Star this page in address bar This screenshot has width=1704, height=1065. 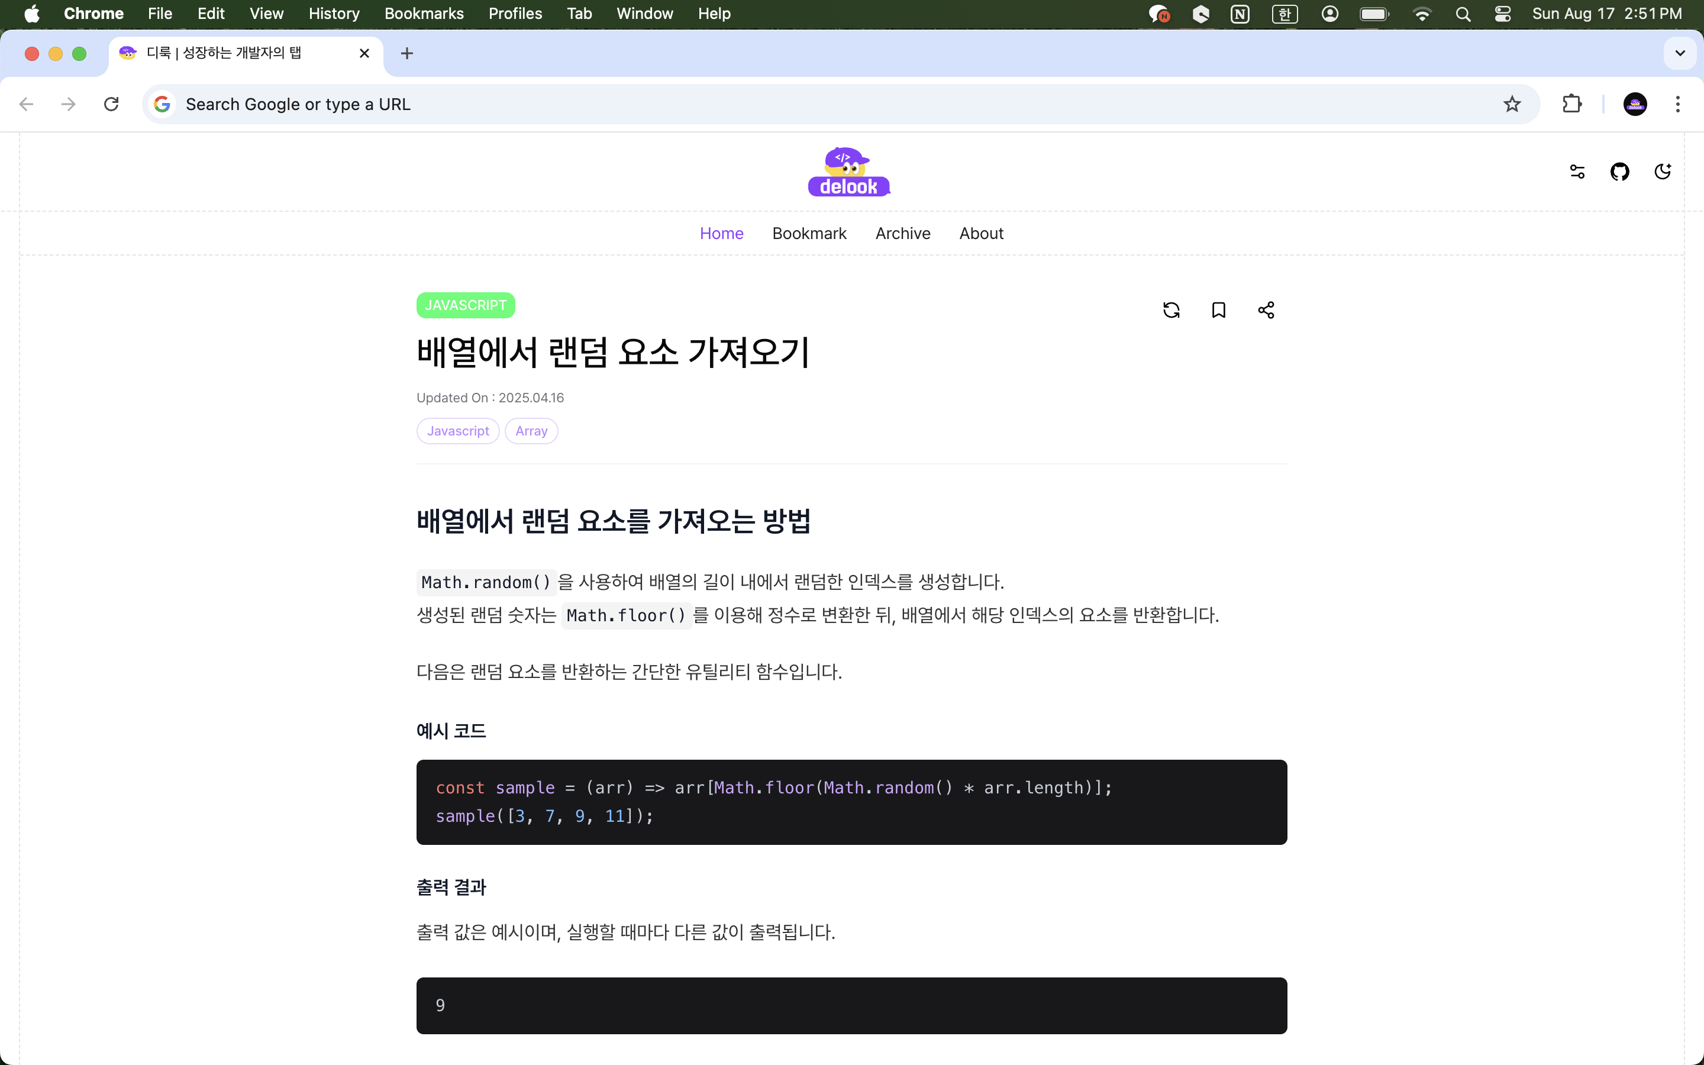1512,104
